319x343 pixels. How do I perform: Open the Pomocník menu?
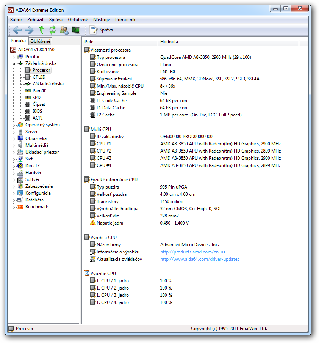(125, 20)
